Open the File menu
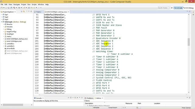 [x=2, y=5]
